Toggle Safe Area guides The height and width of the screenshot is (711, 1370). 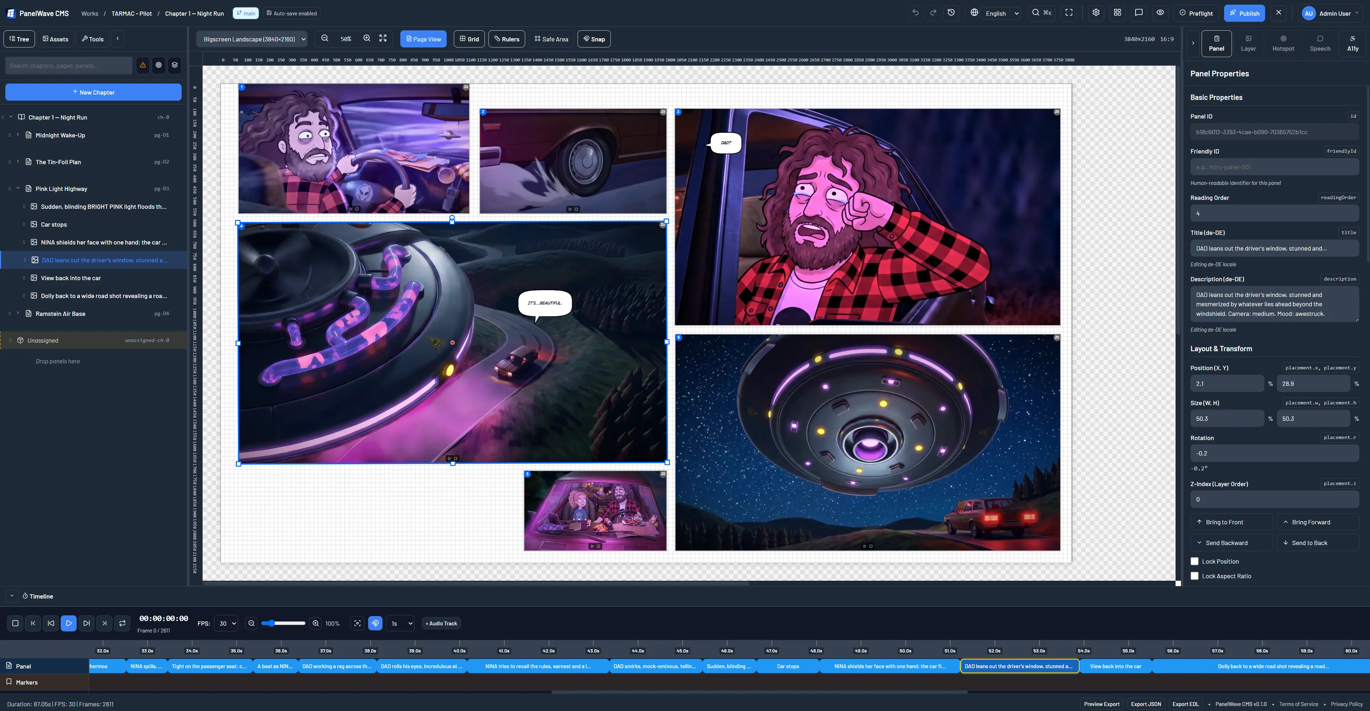552,39
